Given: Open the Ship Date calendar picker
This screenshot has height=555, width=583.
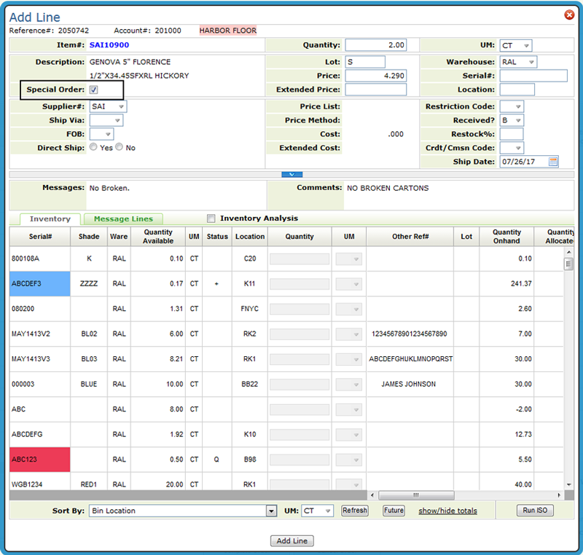Looking at the screenshot, I should (553, 162).
